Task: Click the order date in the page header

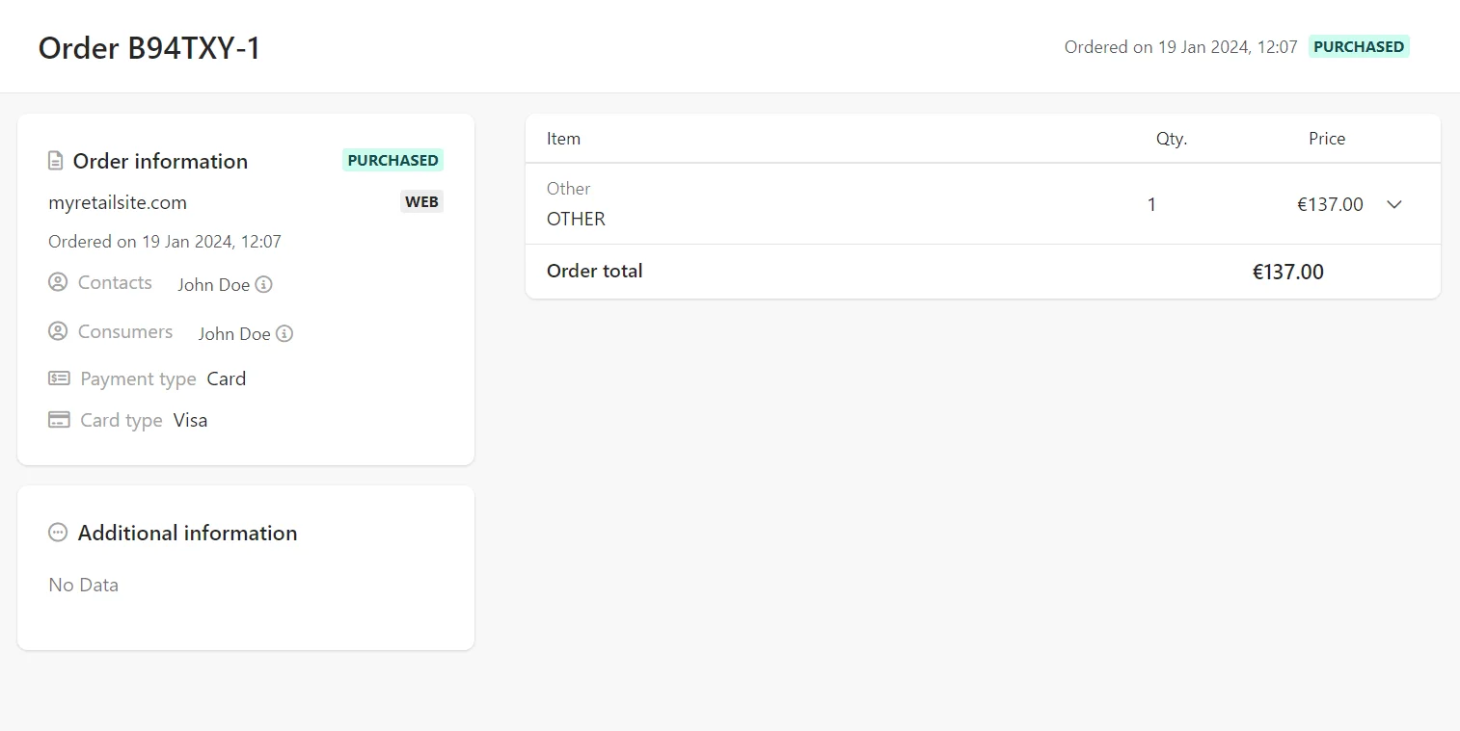Action: click(x=1181, y=46)
